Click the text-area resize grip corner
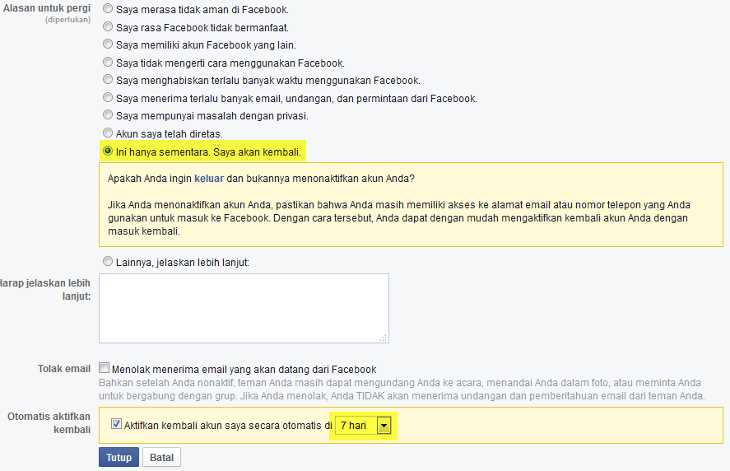Screen dimensions: 730x471 (x=384, y=338)
